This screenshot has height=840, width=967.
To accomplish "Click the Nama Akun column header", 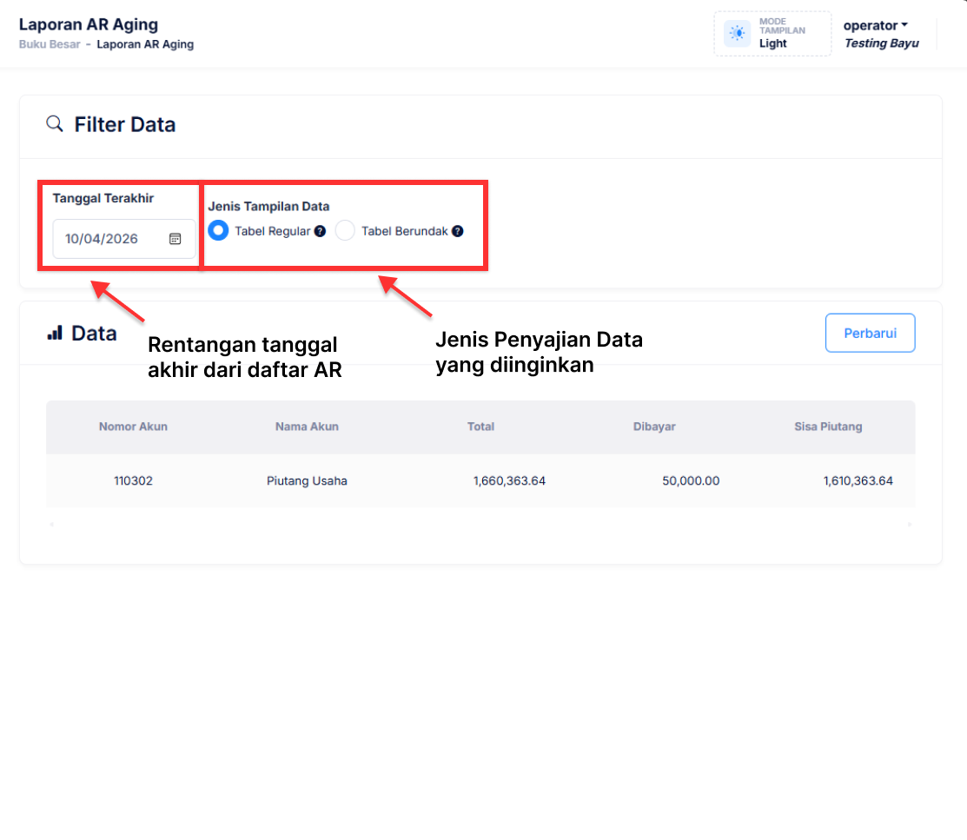I will (307, 427).
